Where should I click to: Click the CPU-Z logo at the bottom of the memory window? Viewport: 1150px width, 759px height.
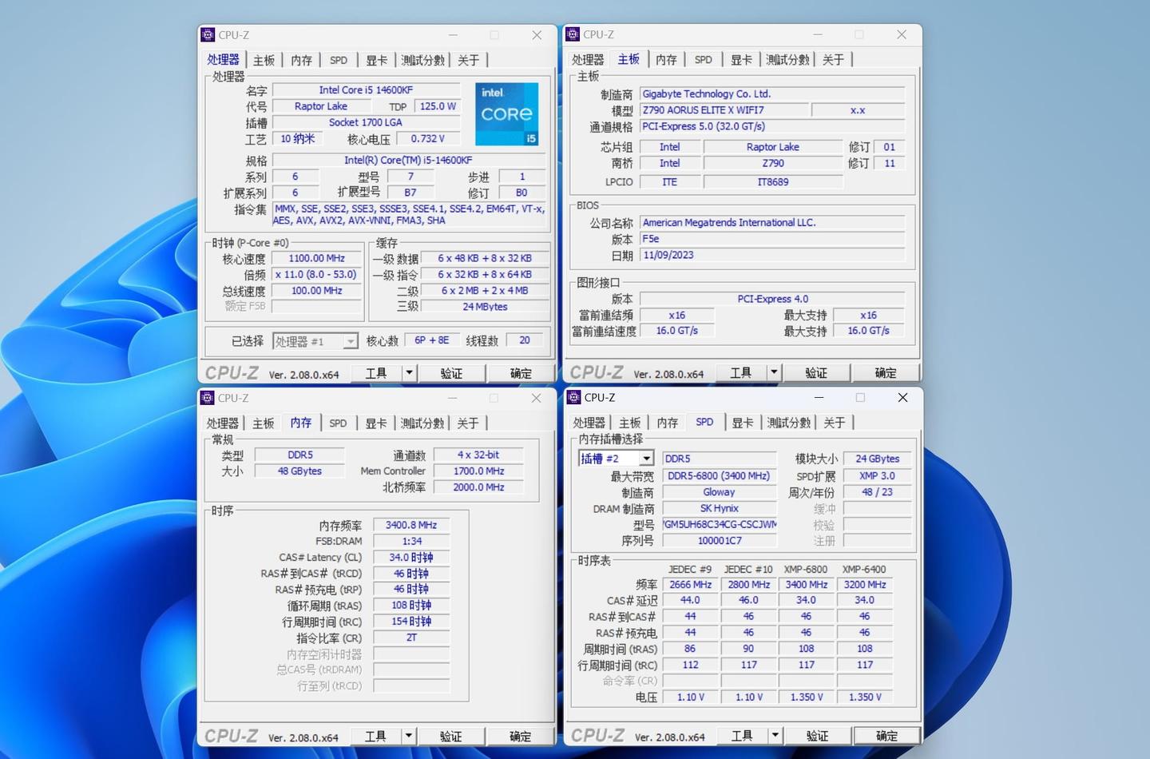(x=231, y=735)
